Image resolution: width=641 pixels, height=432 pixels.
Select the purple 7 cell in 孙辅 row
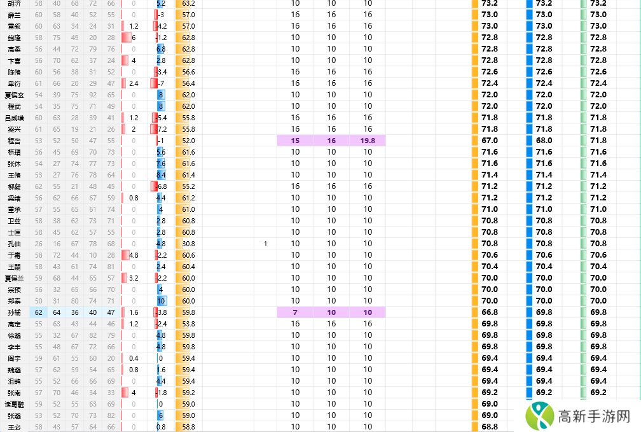pyautogui.click(x=295, y=312)
